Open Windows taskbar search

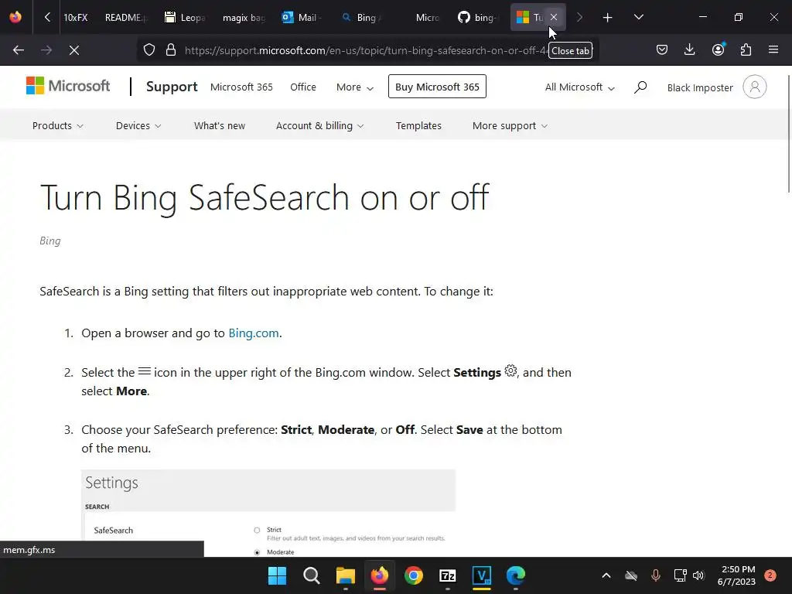pos(311,575)
